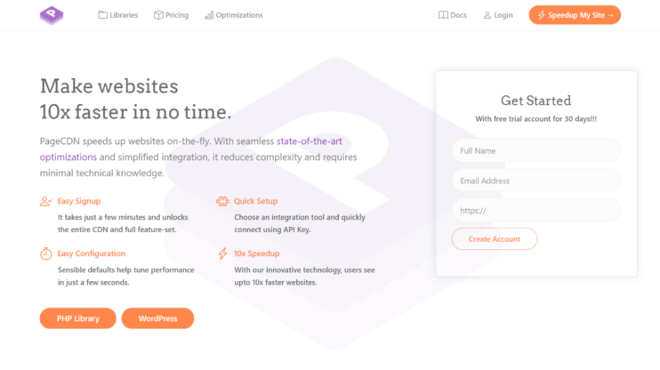Viewport: 660px width, 370px height.
Task: Focus the Full Name input field
Action: click(535, 150)
